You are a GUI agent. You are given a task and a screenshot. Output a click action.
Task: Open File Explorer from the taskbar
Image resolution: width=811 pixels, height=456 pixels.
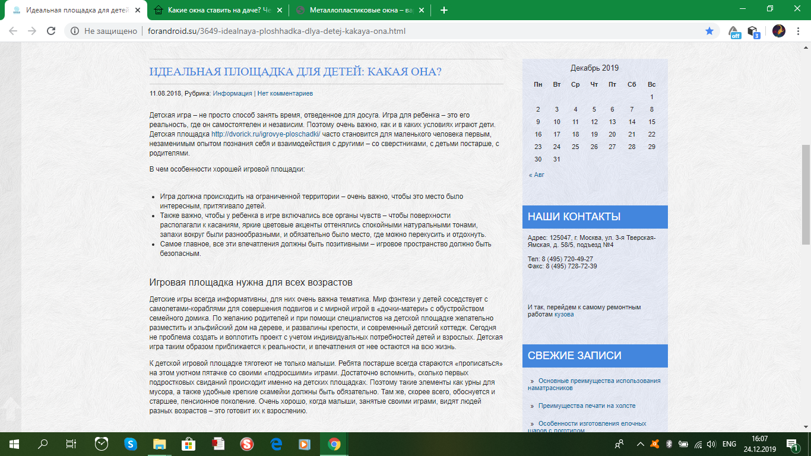click(x=160, y=444)
